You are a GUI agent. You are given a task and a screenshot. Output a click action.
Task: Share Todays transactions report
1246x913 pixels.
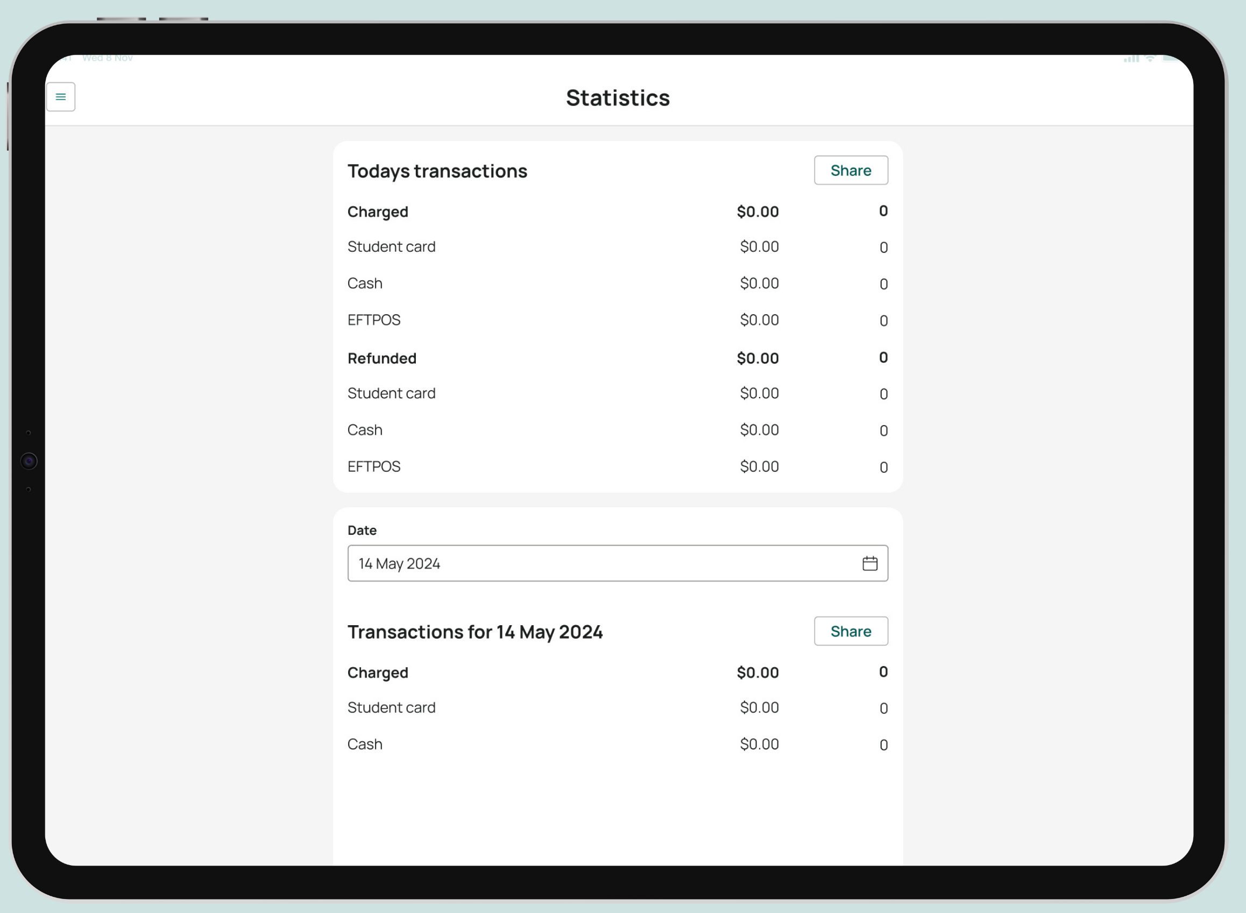click(x=851, y=170)
